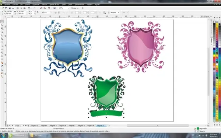Open the Ayuda menu
The image size is (221, 138).
(x=97, y=4)
